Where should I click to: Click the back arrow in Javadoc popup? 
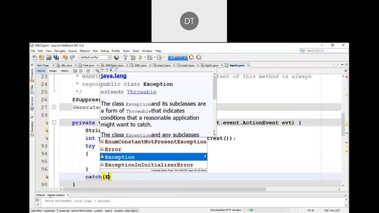(102, 70)
